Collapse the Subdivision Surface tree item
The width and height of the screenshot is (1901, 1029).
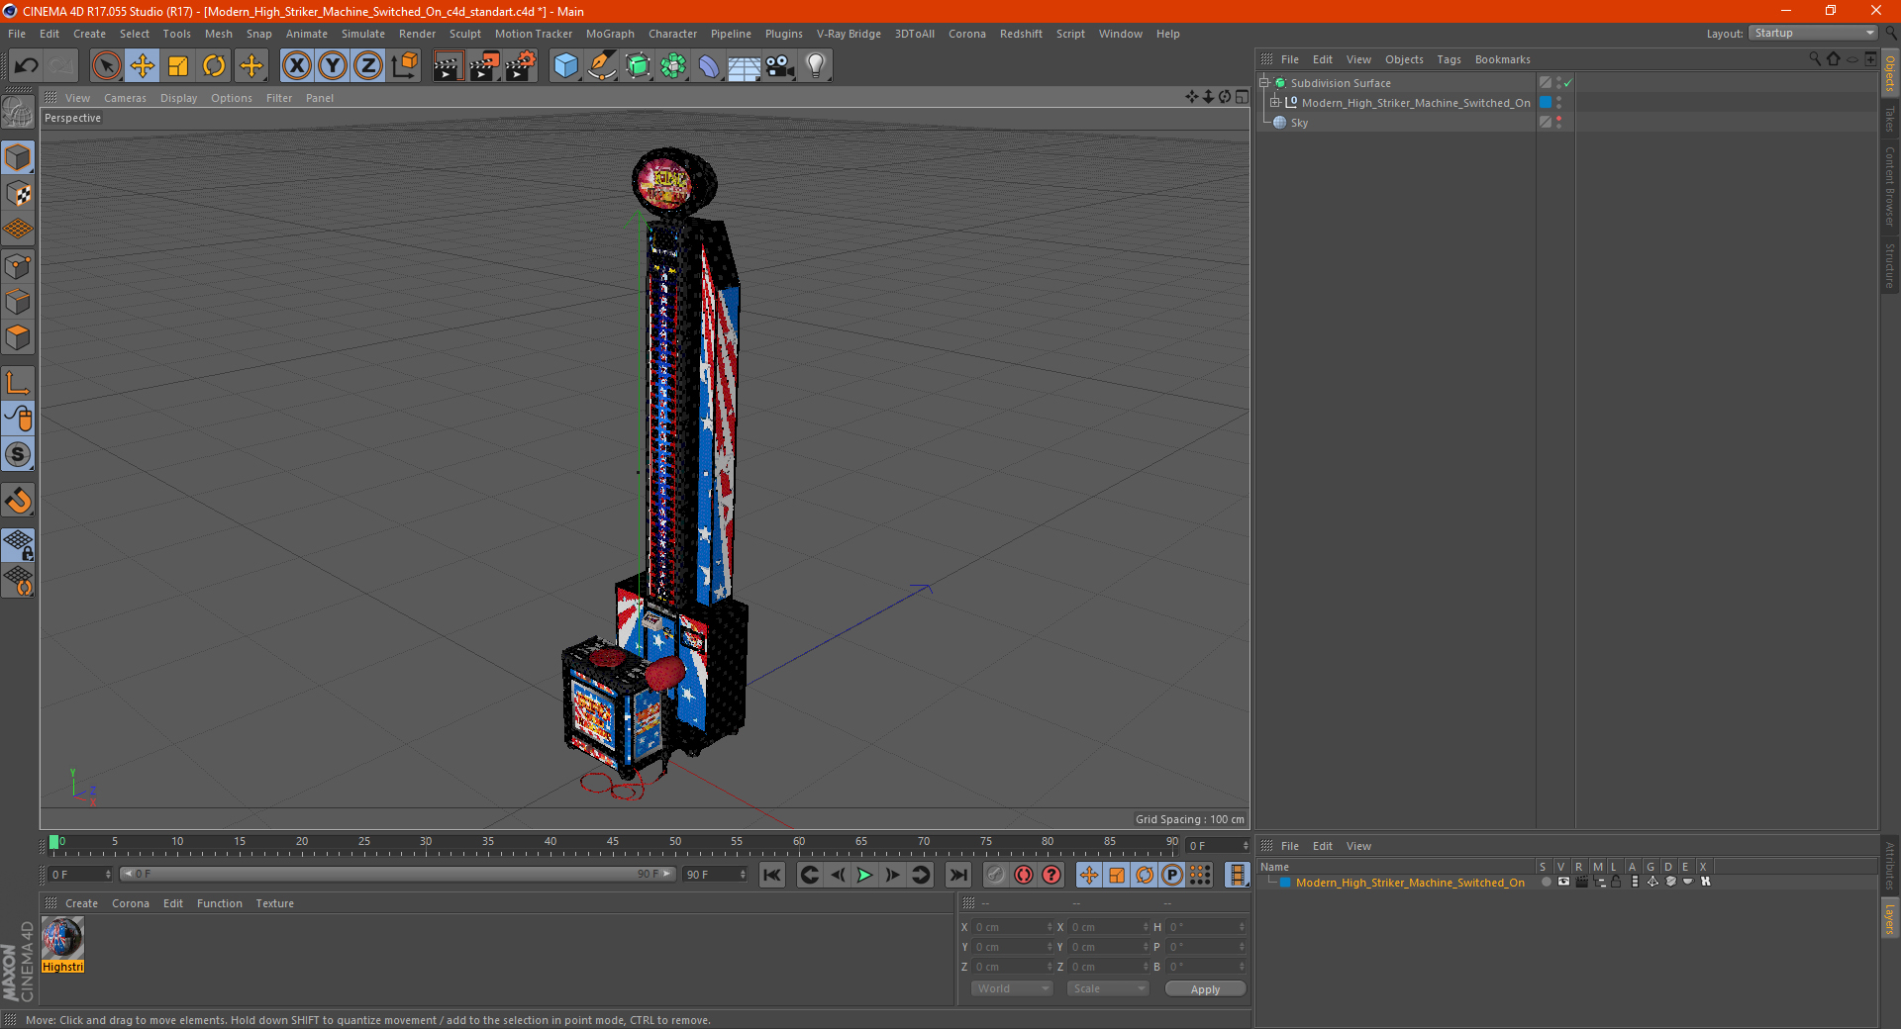[1264, 83]
